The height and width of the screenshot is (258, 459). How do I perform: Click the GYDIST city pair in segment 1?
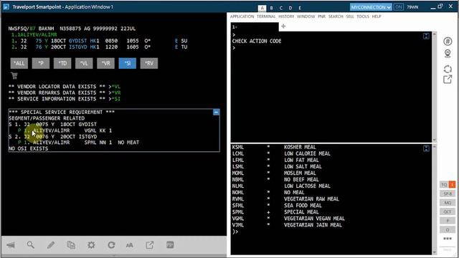tap(78, 41)
